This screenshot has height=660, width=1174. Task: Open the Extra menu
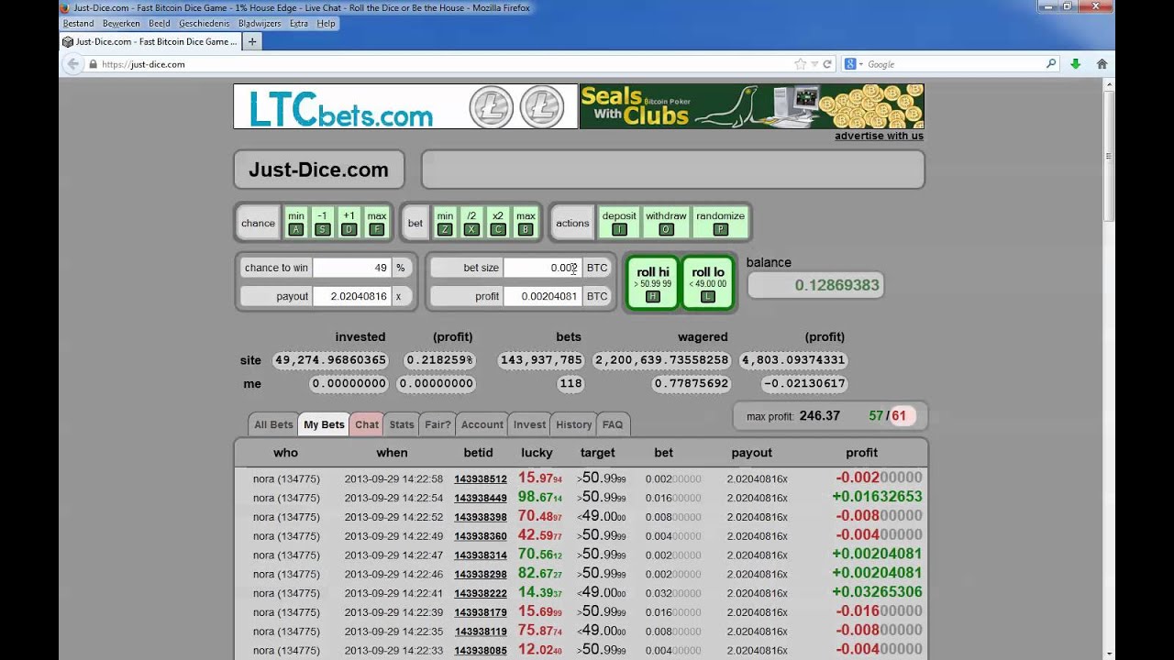tap(298, 23)
